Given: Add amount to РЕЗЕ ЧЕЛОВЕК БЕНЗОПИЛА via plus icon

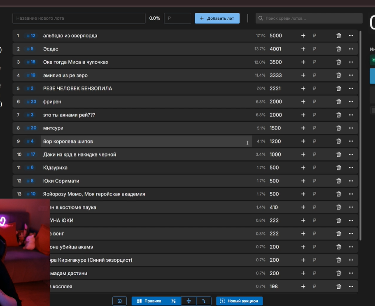Looking at the screenshot, I should coord(303,88).
